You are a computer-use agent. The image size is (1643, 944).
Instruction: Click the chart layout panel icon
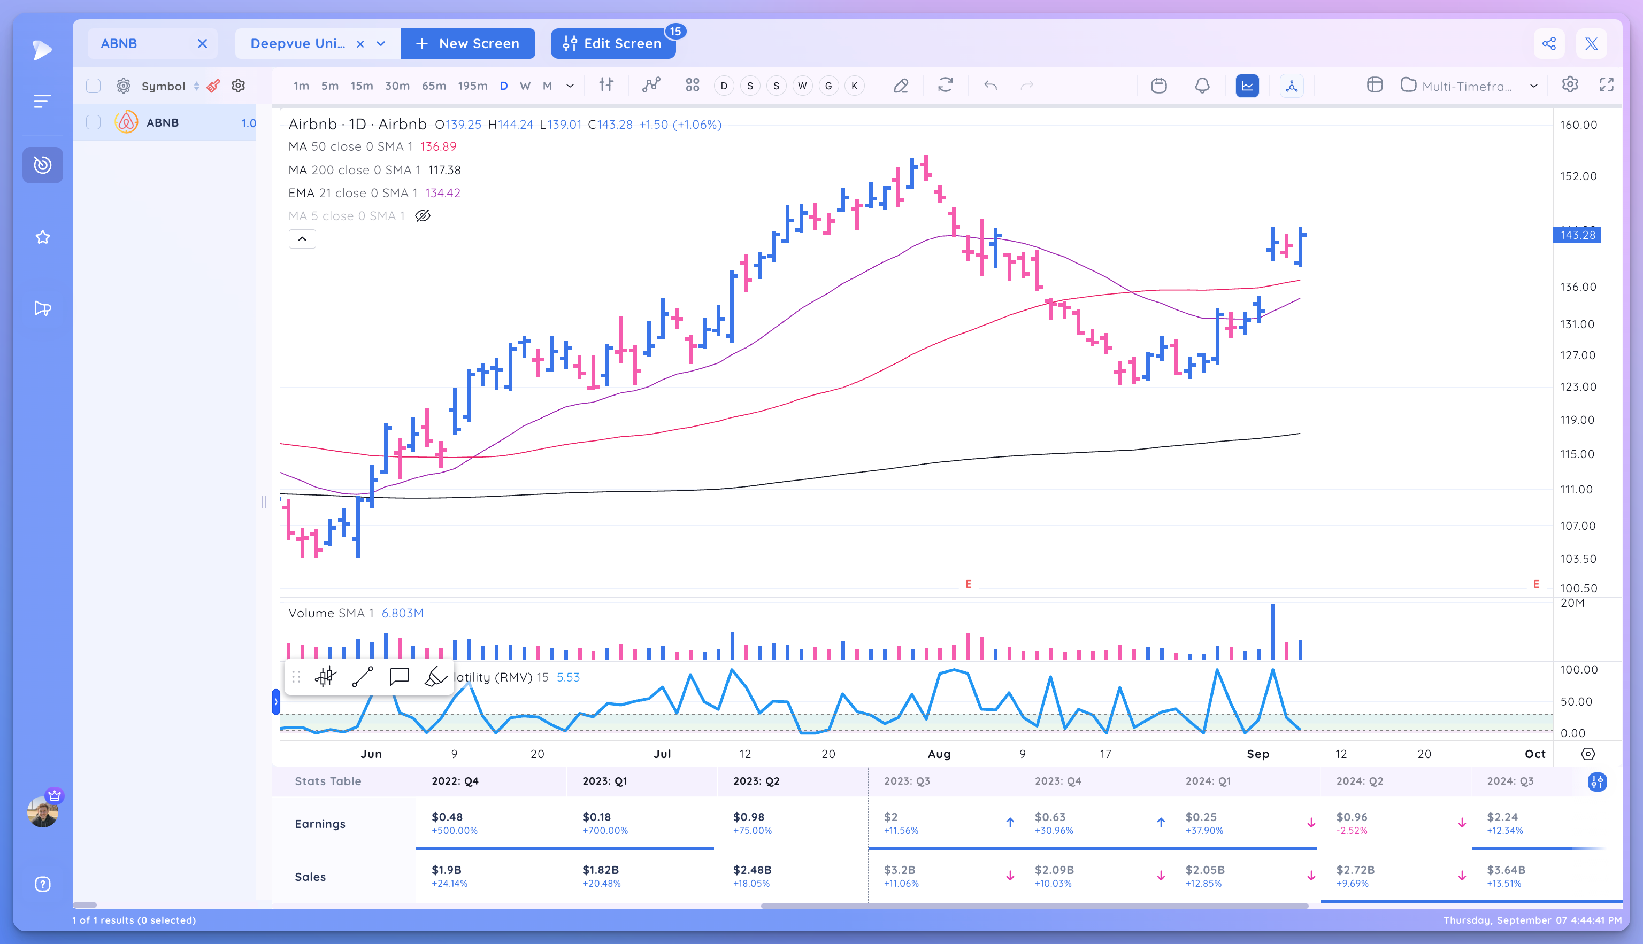click(1375, 85)
